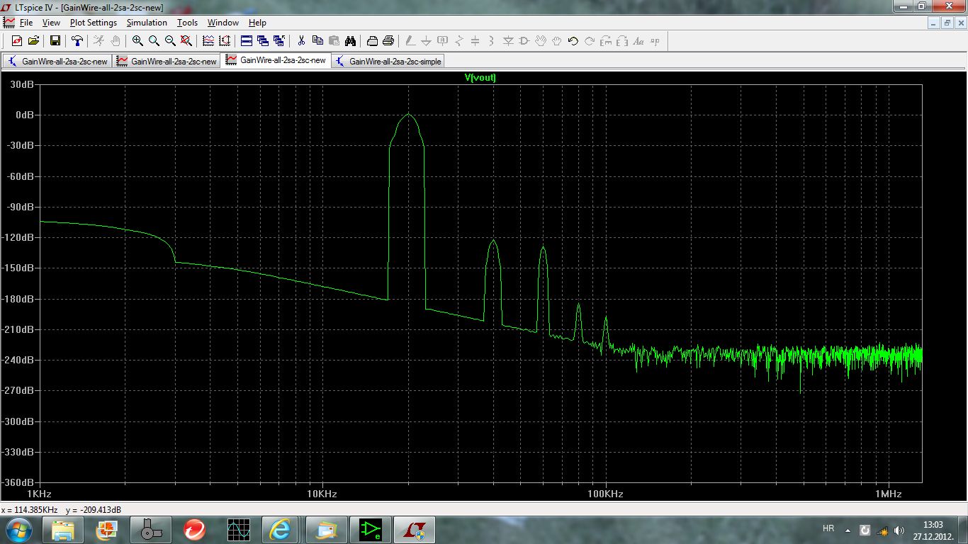Click the taskbar clock showing 13:03
The image size is (968, 544).
point(933,529)
